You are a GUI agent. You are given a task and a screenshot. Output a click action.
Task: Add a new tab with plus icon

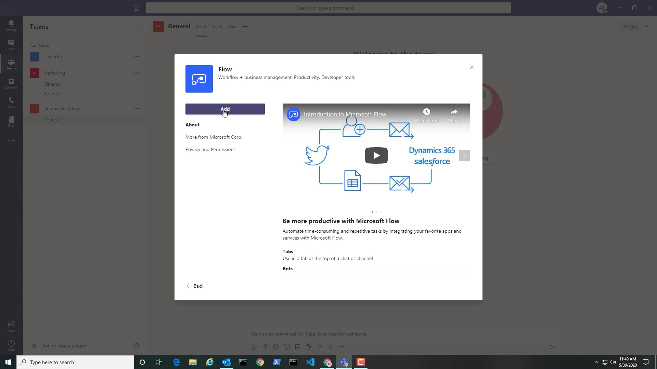tap(245, 27)
